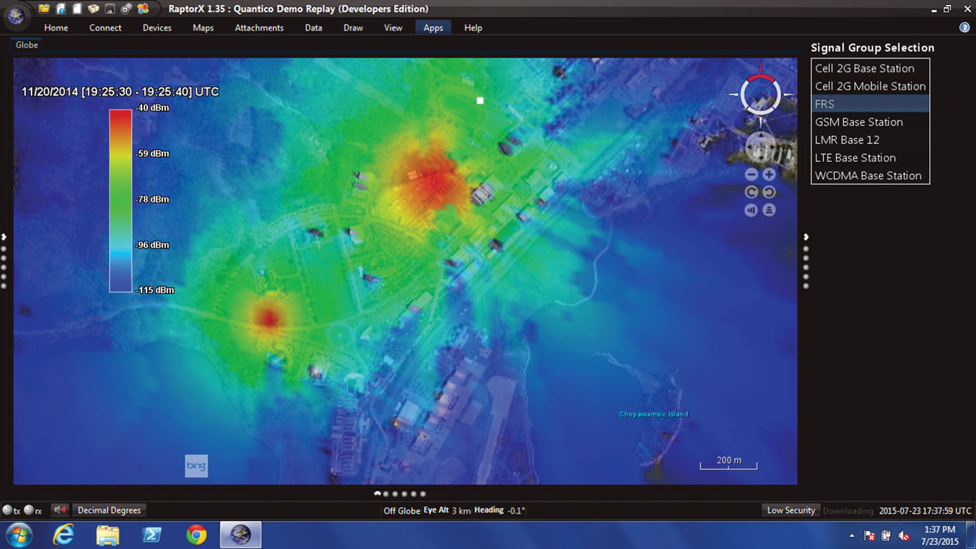Click the dBm color scale legend bar
This screenshot has height=549, width=976.
tap(120, 200)
